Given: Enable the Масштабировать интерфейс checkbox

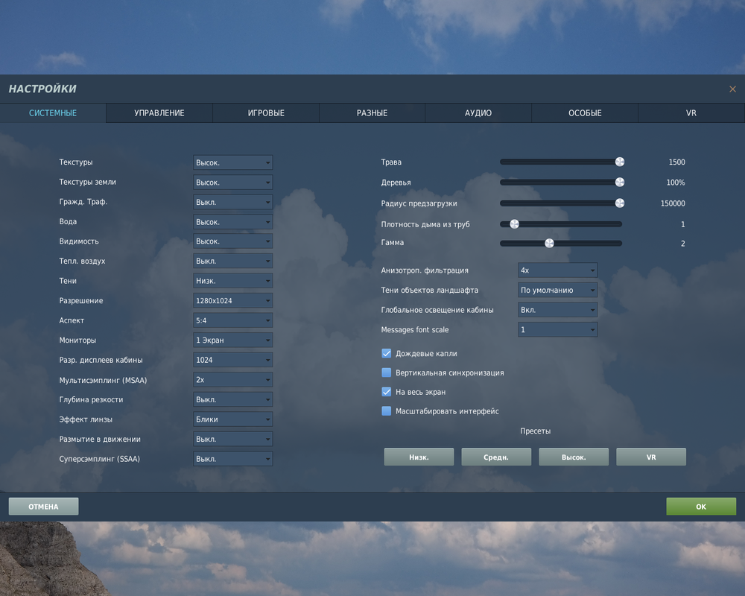Looking at the screenshot, I should [386, 411].
